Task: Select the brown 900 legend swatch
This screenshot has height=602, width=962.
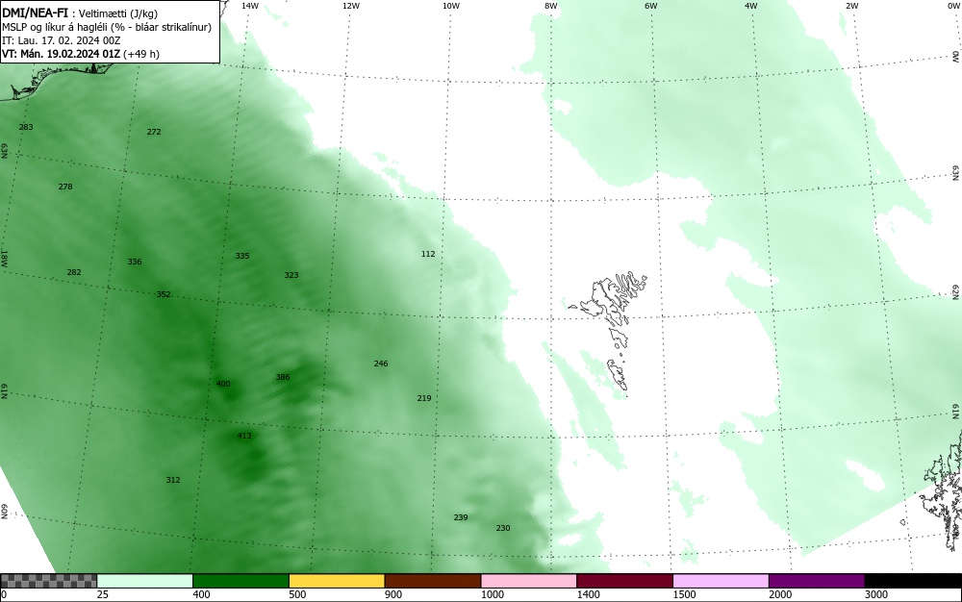Action: pos(433,581)
